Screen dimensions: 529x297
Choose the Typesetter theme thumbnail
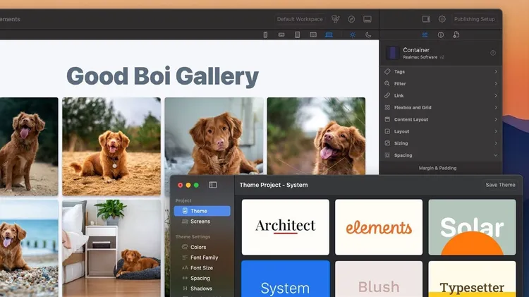472,279
